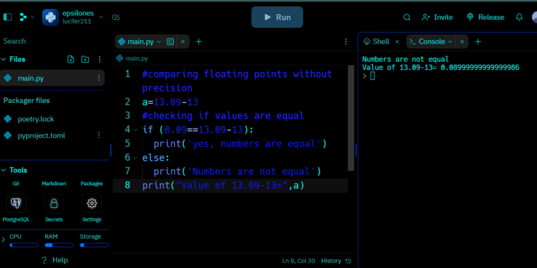Collapse the Files section

click(4, 60)
